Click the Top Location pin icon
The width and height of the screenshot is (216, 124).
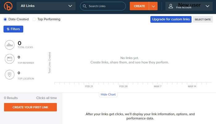(10, 75)
